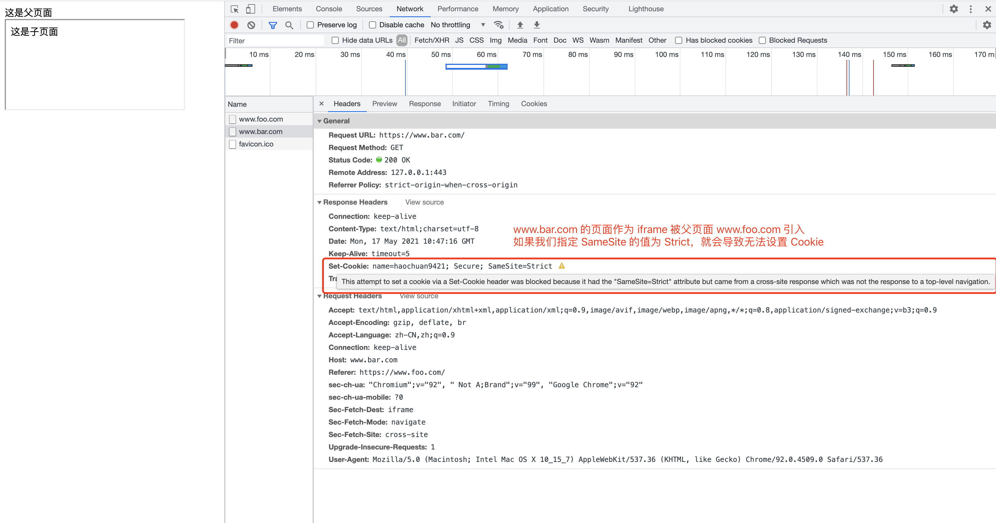This screenshot has height=523, width=996.
Task: Filter requests by CSS
Action: click(476, 40)
